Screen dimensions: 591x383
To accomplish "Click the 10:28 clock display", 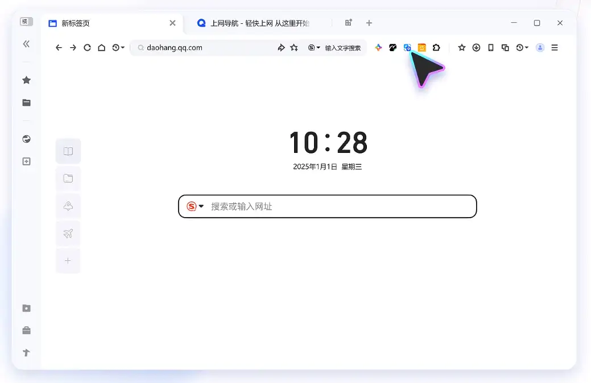I will tap(328, 143).
